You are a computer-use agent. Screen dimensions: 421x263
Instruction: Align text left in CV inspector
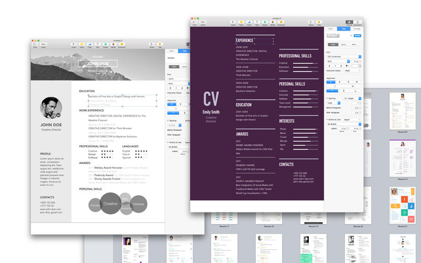point(330,82)
